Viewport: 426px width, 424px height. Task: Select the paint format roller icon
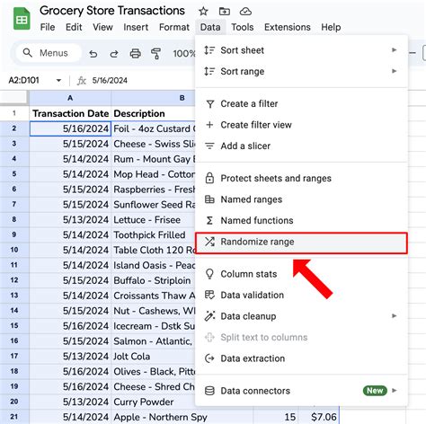[155, 54]
